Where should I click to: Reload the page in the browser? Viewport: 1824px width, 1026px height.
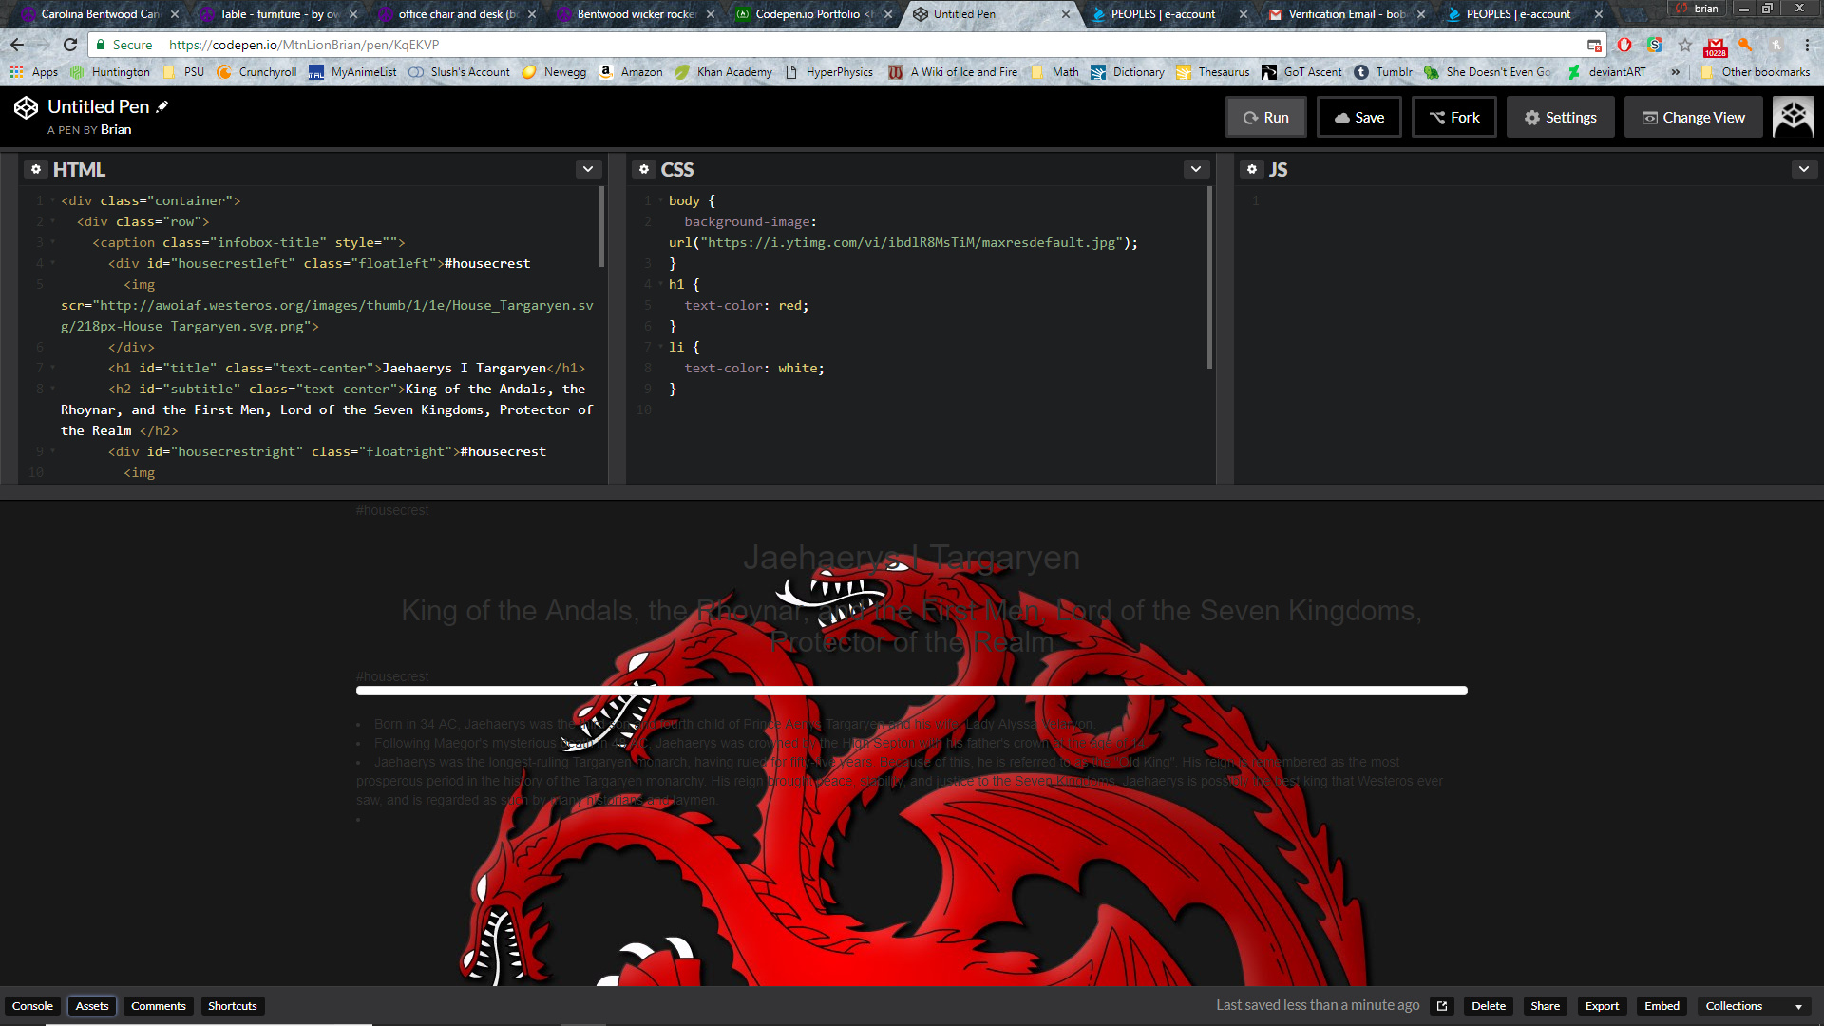[x=70, y=45]
